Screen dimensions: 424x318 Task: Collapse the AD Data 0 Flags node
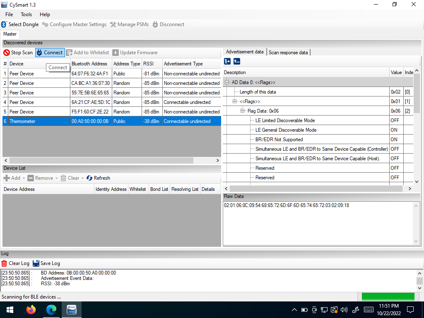[x=227, y=82]
